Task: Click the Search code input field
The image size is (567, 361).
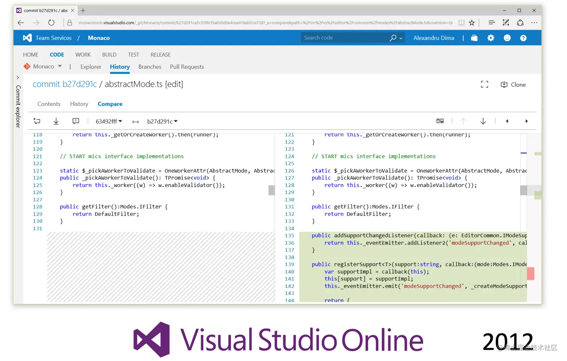Action: [345, 38]
